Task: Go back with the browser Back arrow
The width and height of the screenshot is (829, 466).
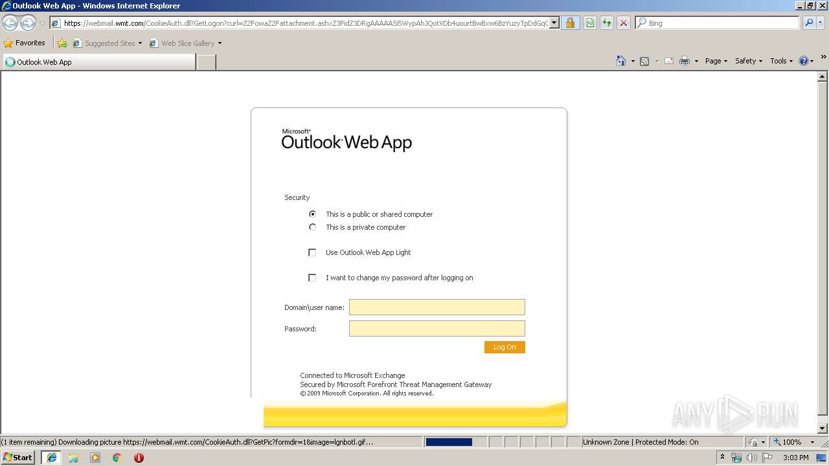Action: point(10,23)
